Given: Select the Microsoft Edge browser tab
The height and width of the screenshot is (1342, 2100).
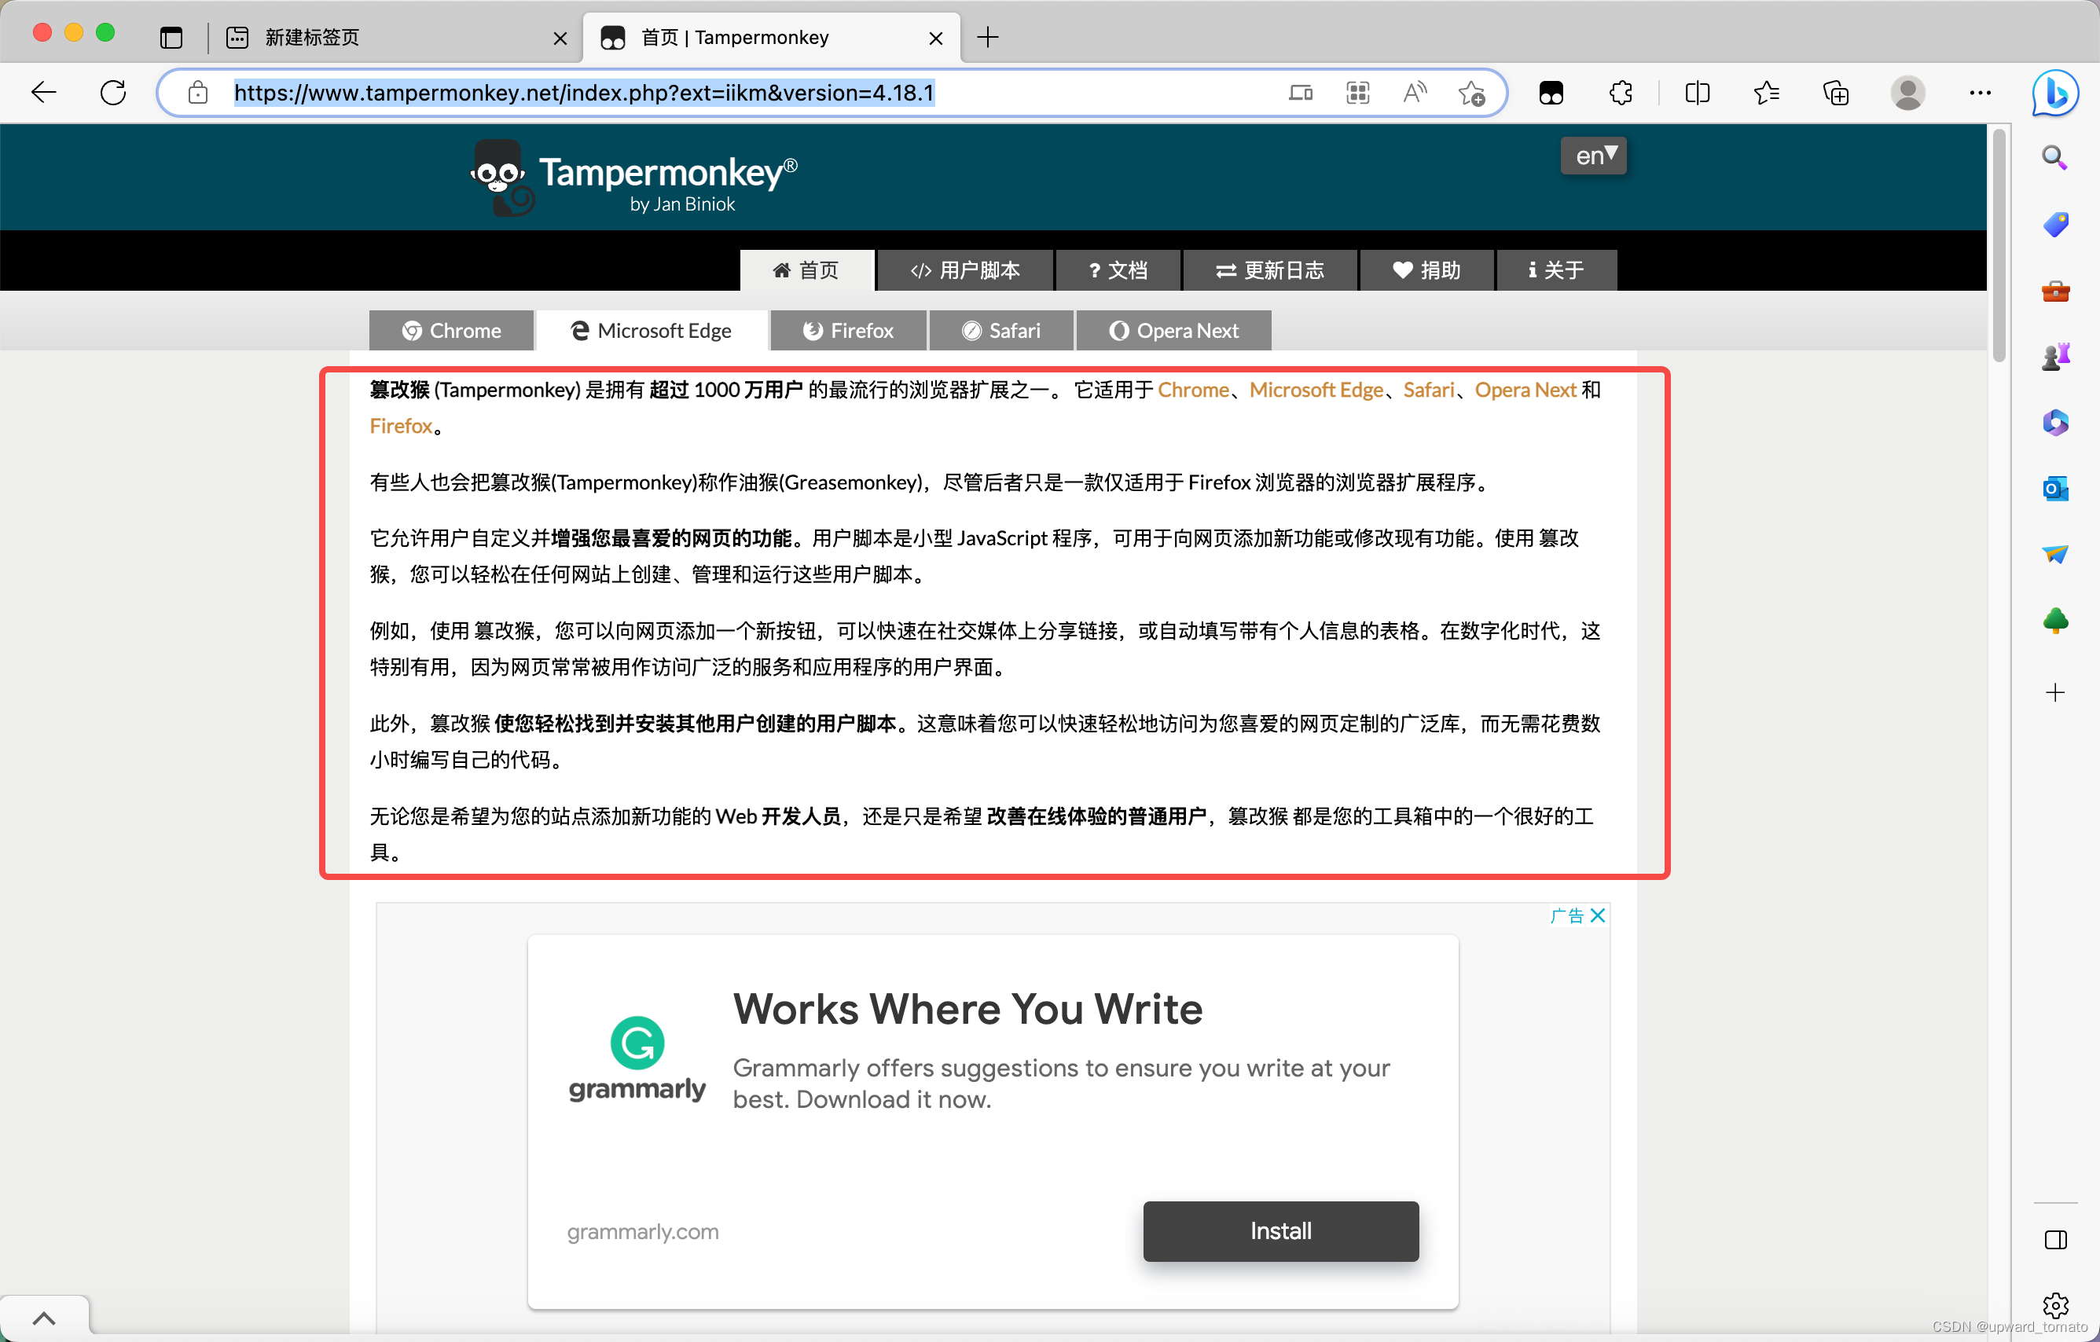Looking at the screenshot, I should point(652,331).
